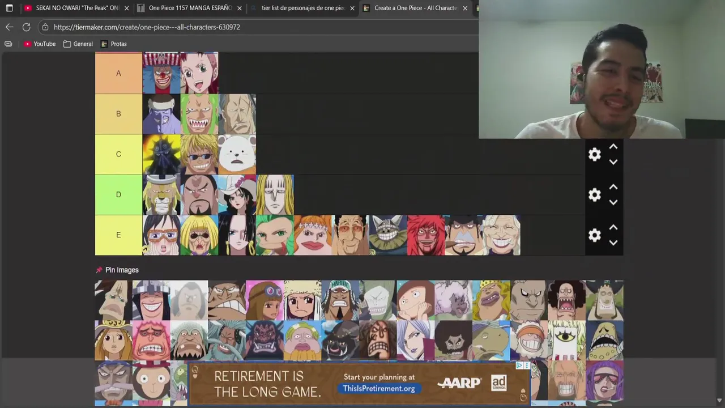Pick silver-haired woman with purple lips
Image resolution: width=725 pixels, height=408 pixels.
415,341
